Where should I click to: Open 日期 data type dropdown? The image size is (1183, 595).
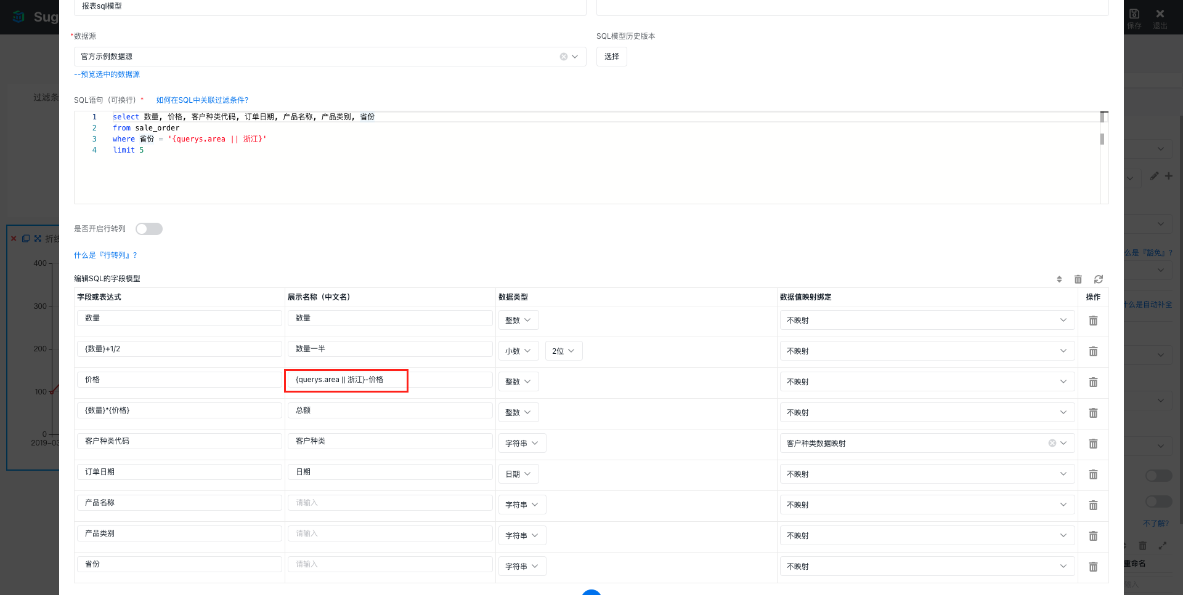(518, 474)
